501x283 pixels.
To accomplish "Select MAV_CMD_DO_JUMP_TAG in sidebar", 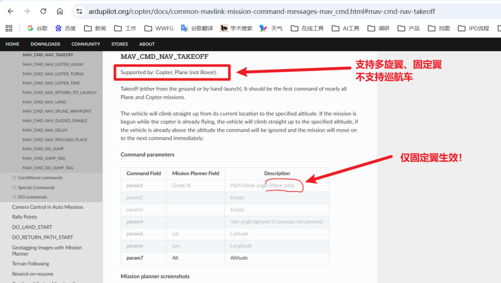I will click(48, 167).
